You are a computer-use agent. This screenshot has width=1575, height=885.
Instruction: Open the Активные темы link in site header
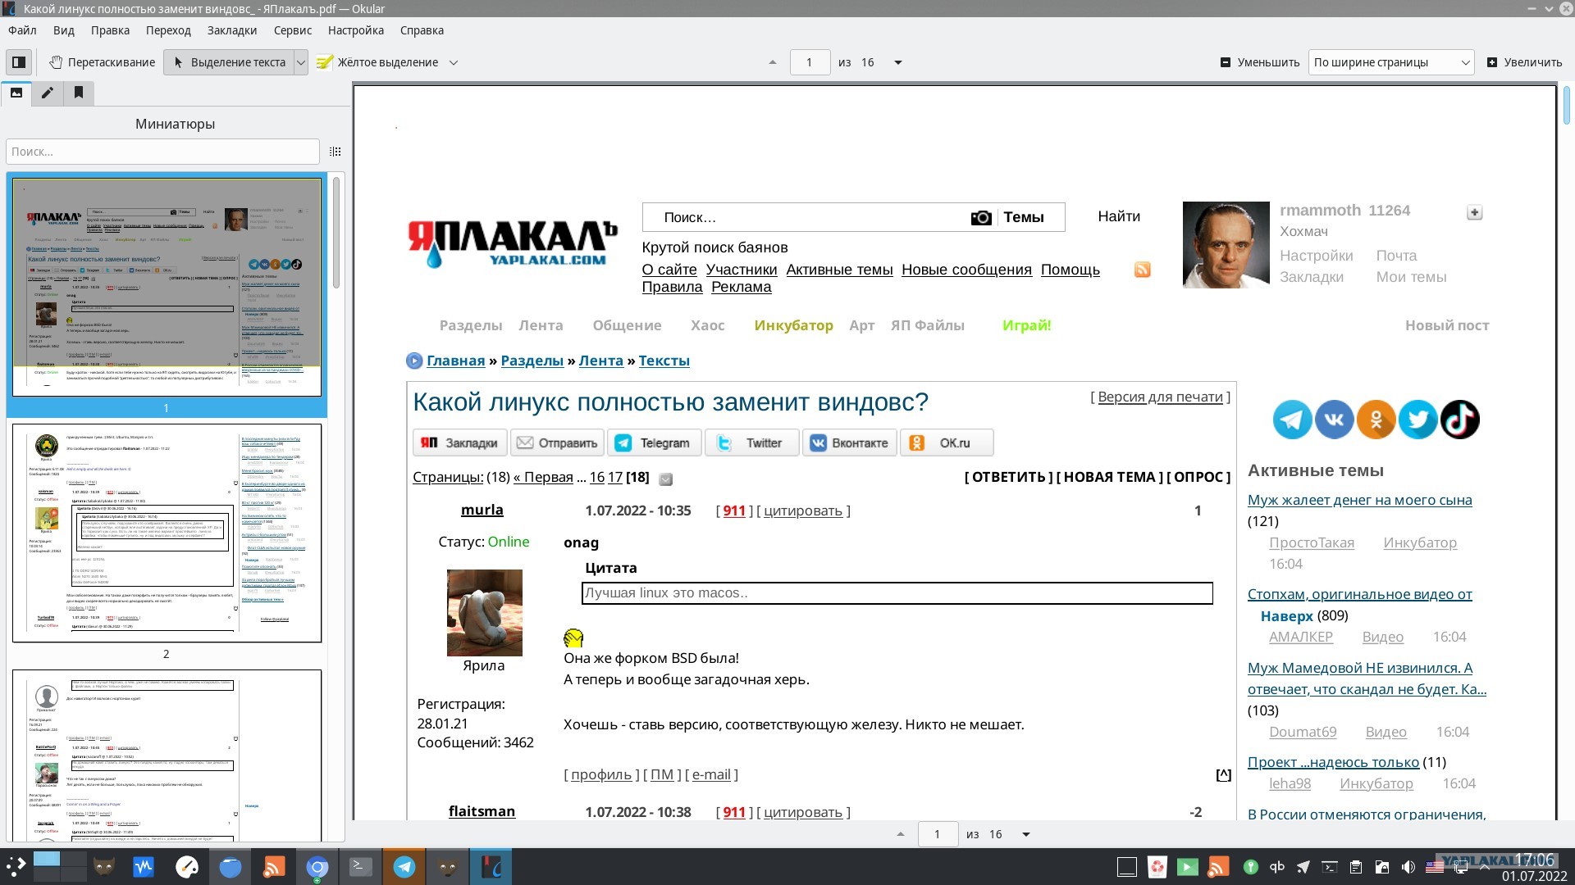click(x=839, y=270)
